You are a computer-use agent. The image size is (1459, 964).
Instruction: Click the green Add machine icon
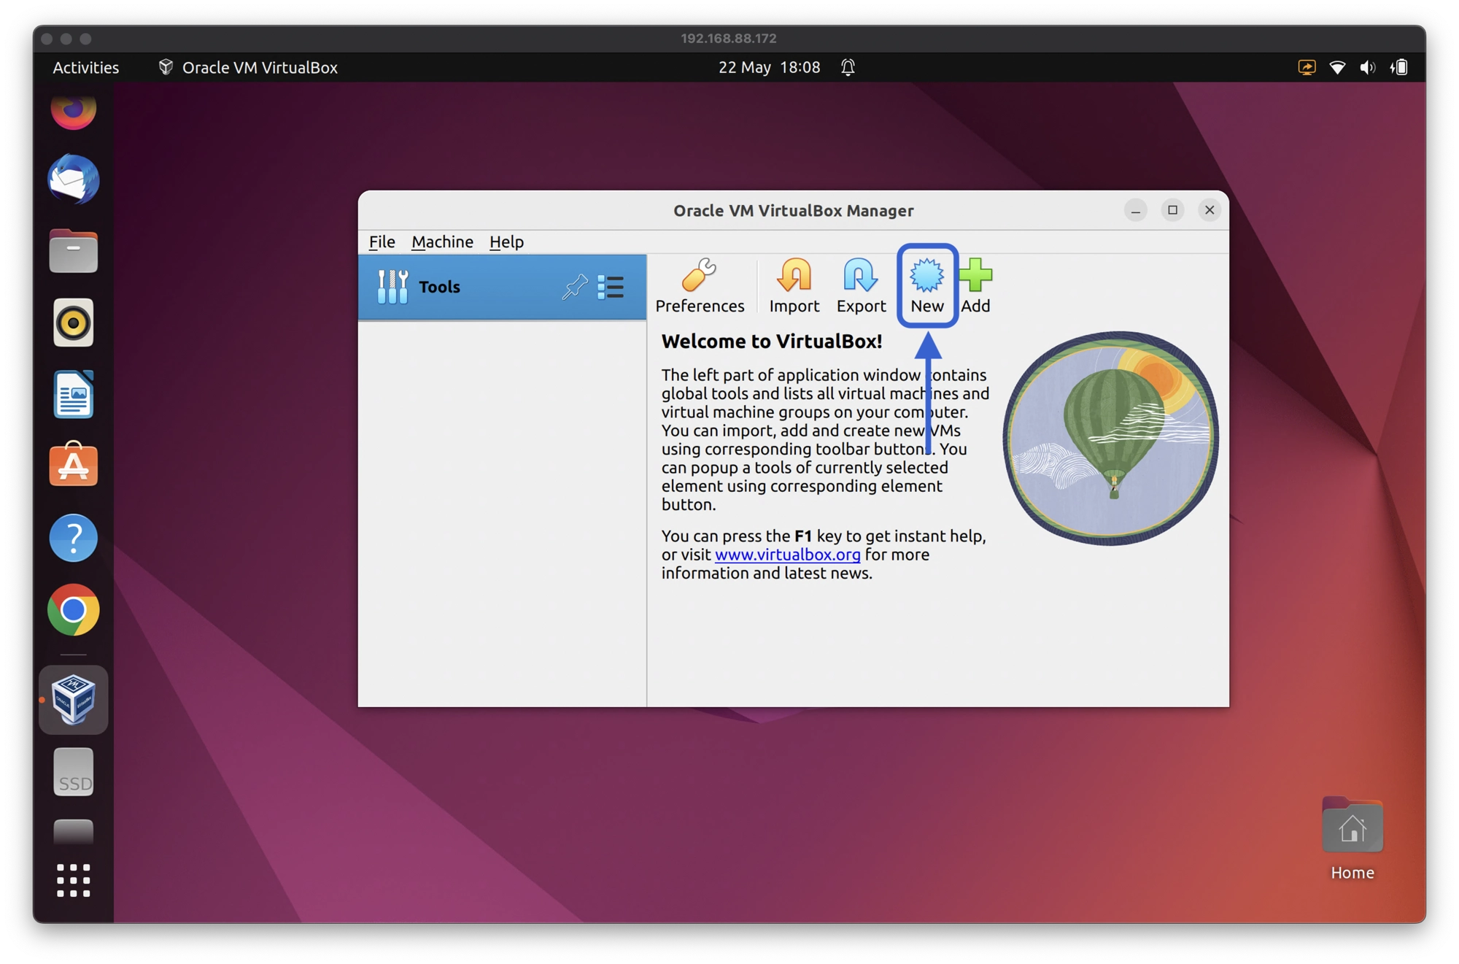[x=975, y=285]
